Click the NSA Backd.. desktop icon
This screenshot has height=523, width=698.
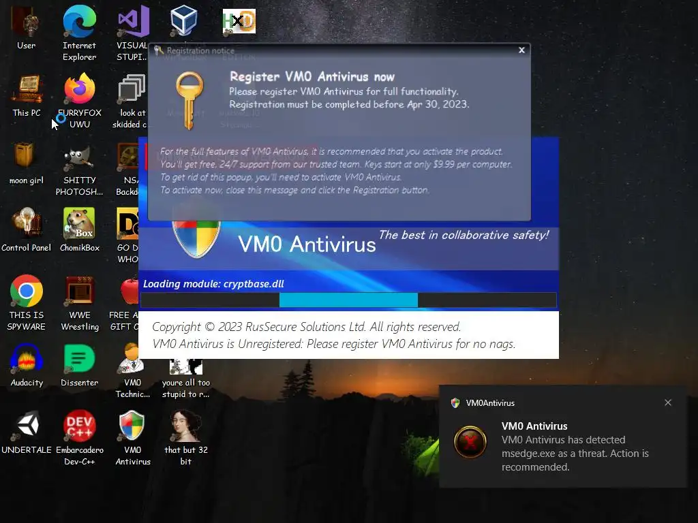(127, 169)
